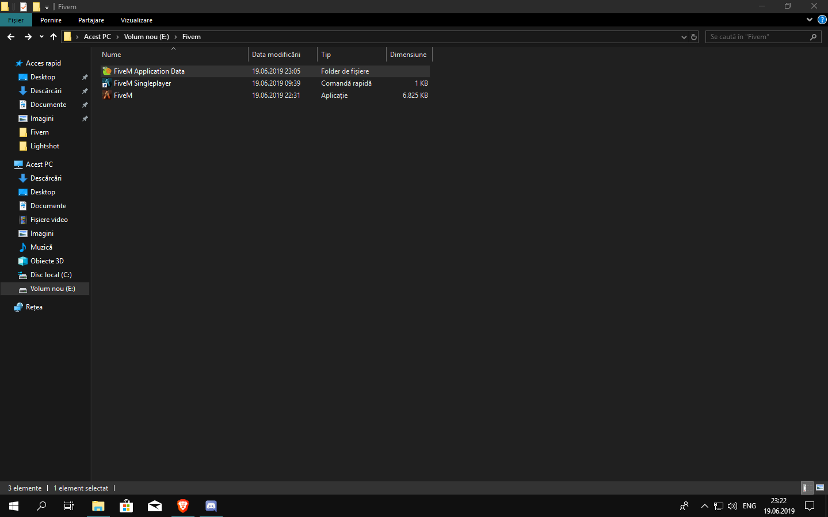Open Microsoft Store from taskbar

point(127,506)
